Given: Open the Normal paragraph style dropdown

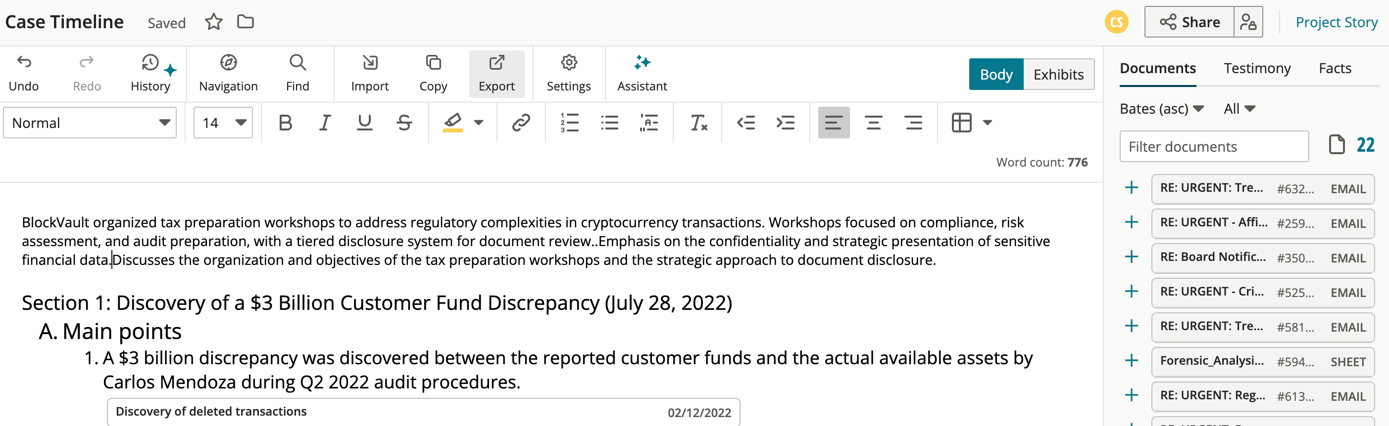Looking at the screenshot, I should click(x=90, y=123).
